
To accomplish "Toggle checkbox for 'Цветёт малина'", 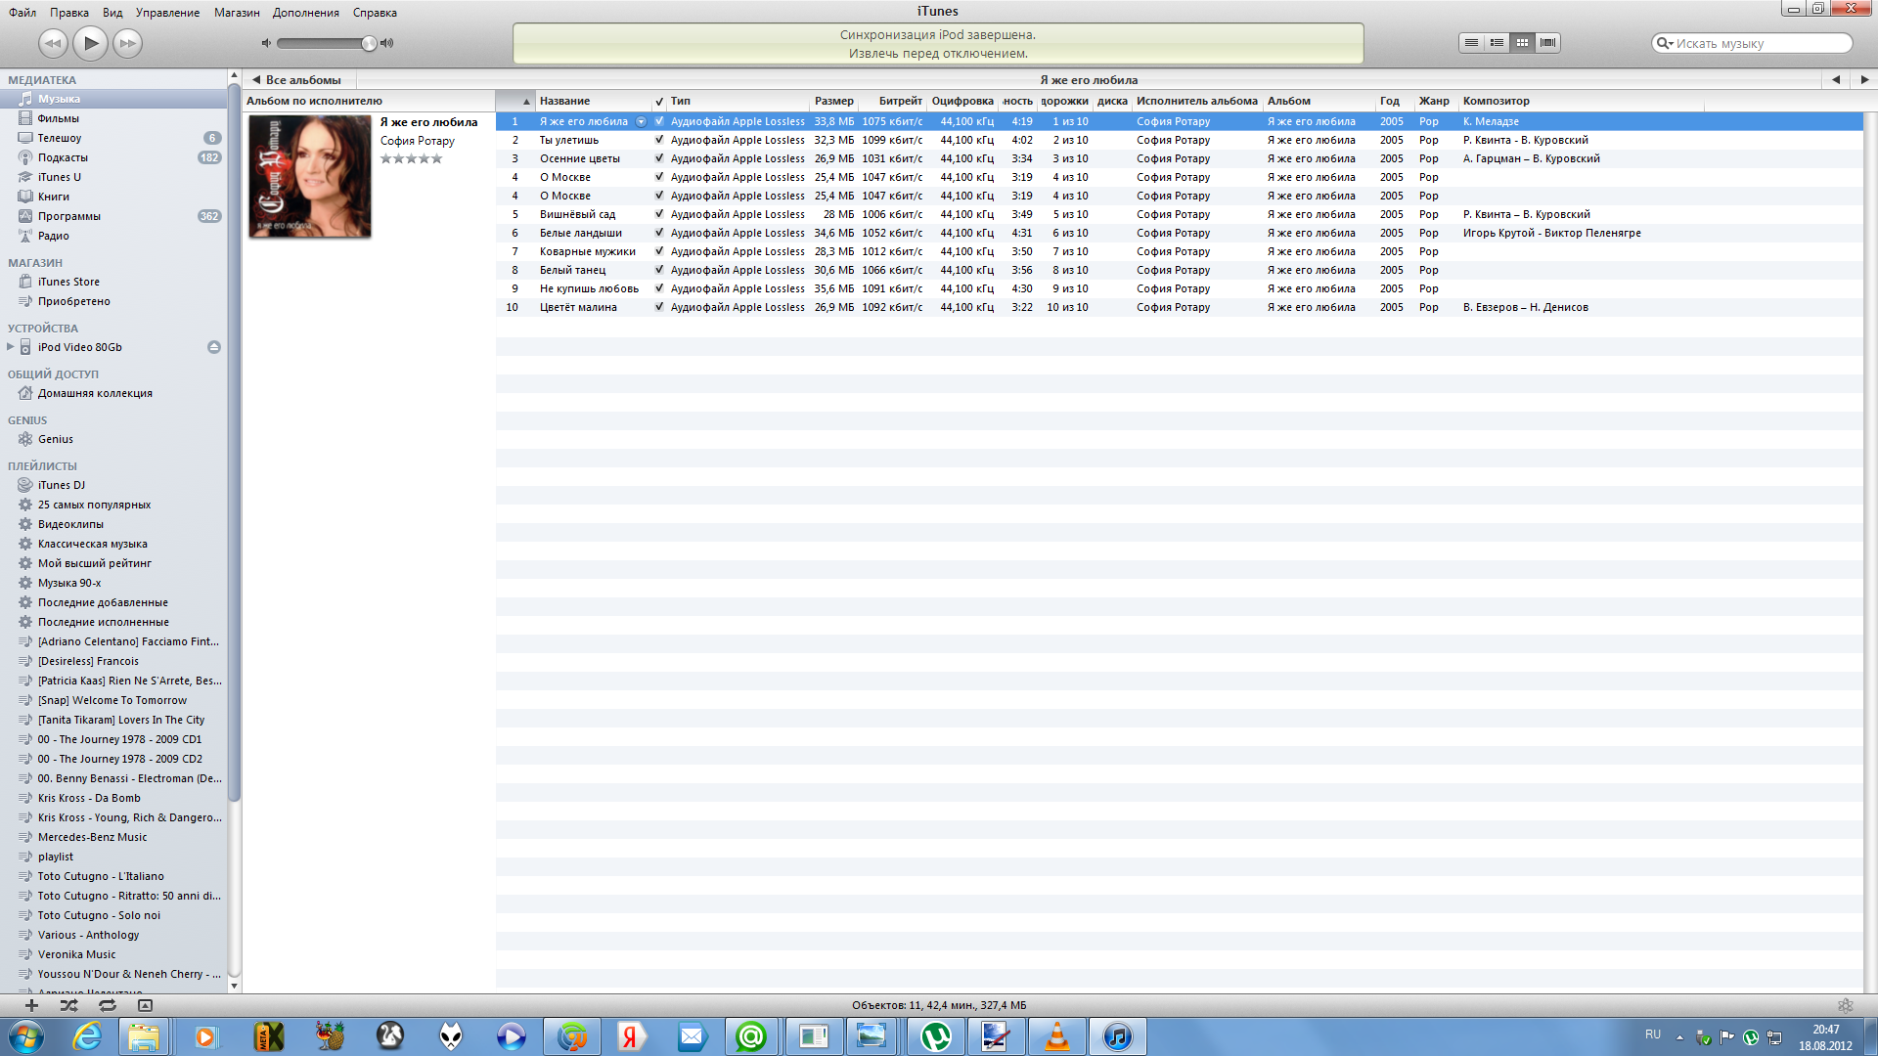I will click(x=659, y=307).
